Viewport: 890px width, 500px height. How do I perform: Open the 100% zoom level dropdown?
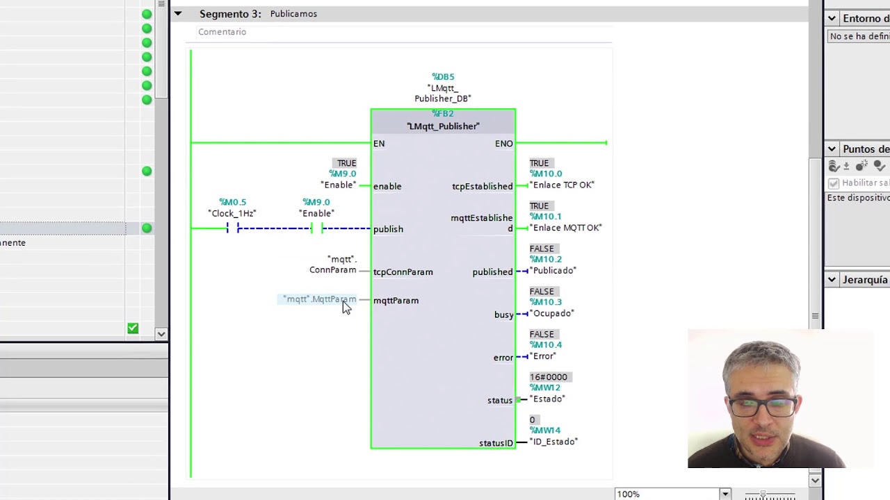(x=725, y=494)
